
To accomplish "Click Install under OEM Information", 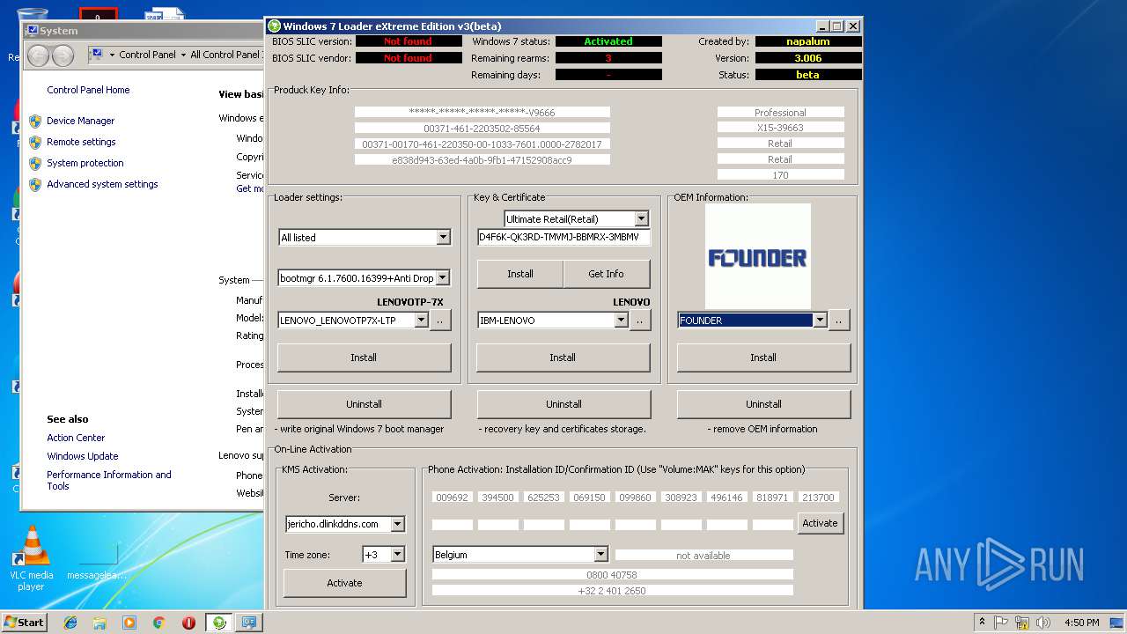I will point(763,358).
